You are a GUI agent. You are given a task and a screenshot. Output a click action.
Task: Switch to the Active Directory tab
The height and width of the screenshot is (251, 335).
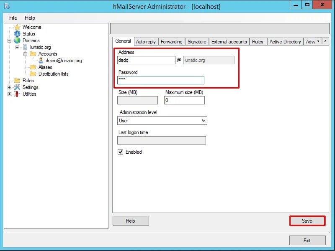tap(285, 42)
